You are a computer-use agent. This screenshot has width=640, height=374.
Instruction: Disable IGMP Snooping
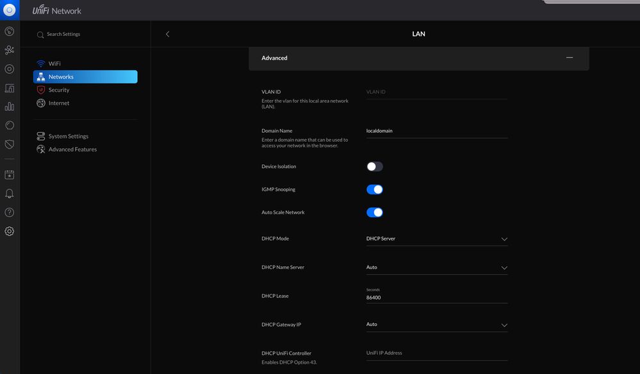pos(374,189)
